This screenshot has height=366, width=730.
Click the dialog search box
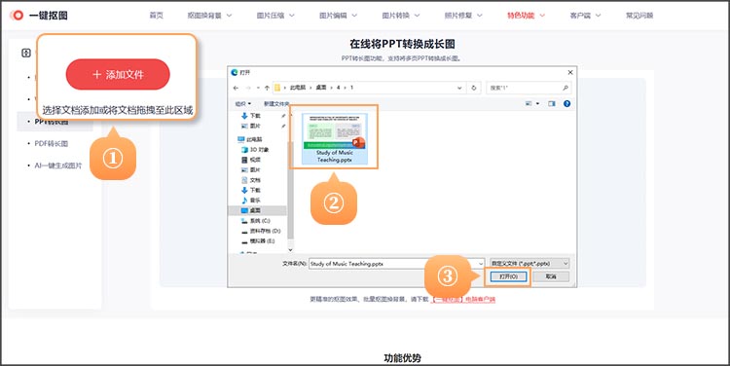pyautogui.click(x=529, y=88)
